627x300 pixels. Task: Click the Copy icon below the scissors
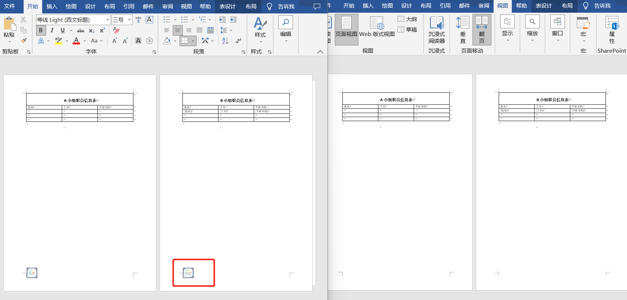click(x=24, y=30)
